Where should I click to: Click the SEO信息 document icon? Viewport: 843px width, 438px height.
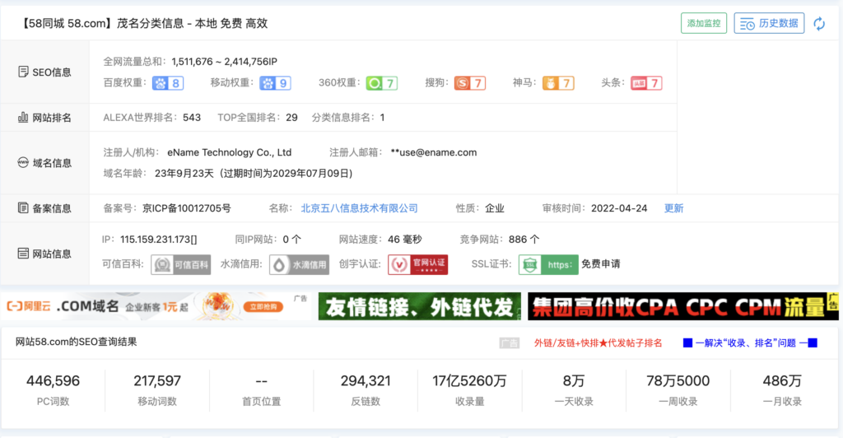[x=23, y=72]
